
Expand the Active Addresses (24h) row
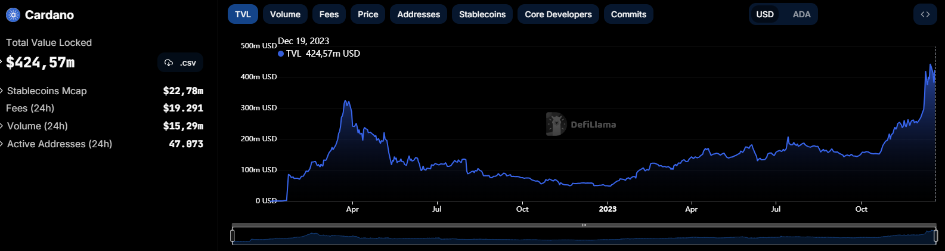(x=2, y=144)
